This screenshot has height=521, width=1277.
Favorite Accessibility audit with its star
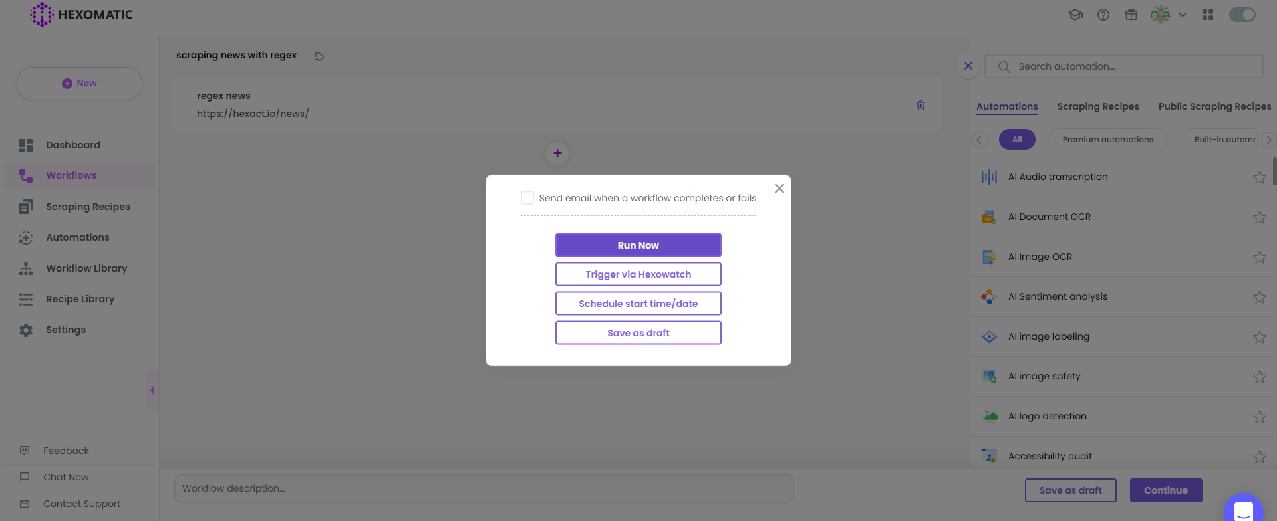[1259, 457]
